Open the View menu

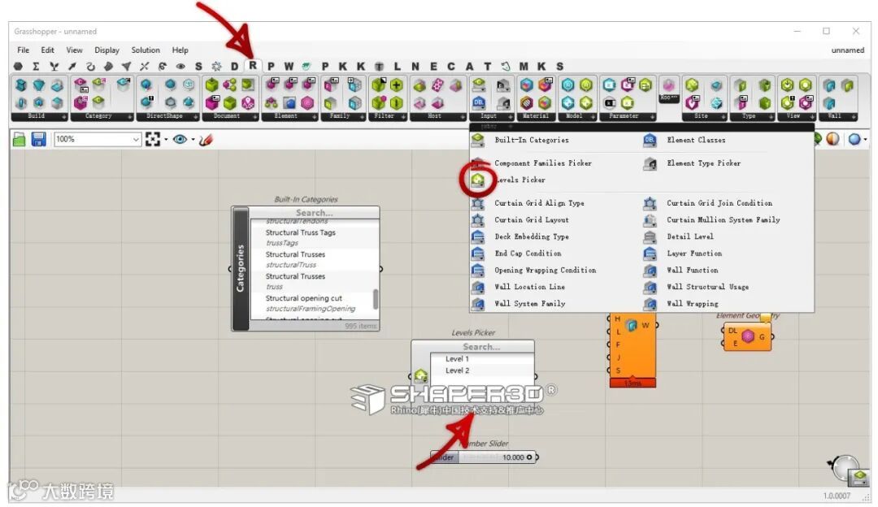point(74,50)
